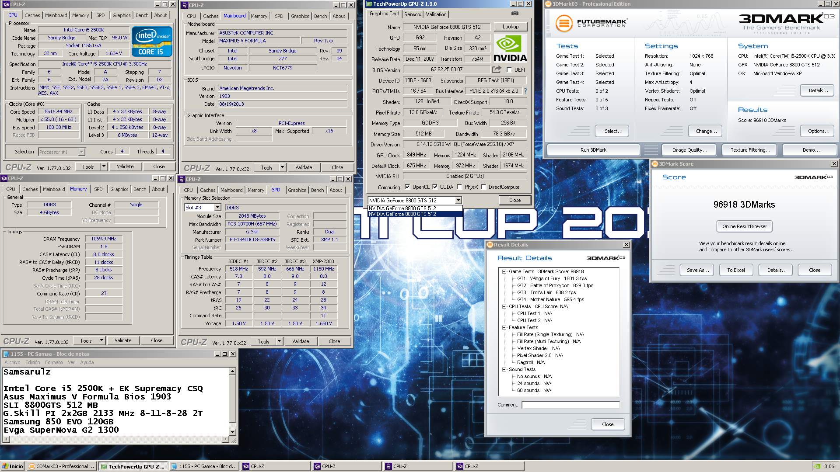Click the Options button under Results
This screenshot has width=840, height=472.
818,131
